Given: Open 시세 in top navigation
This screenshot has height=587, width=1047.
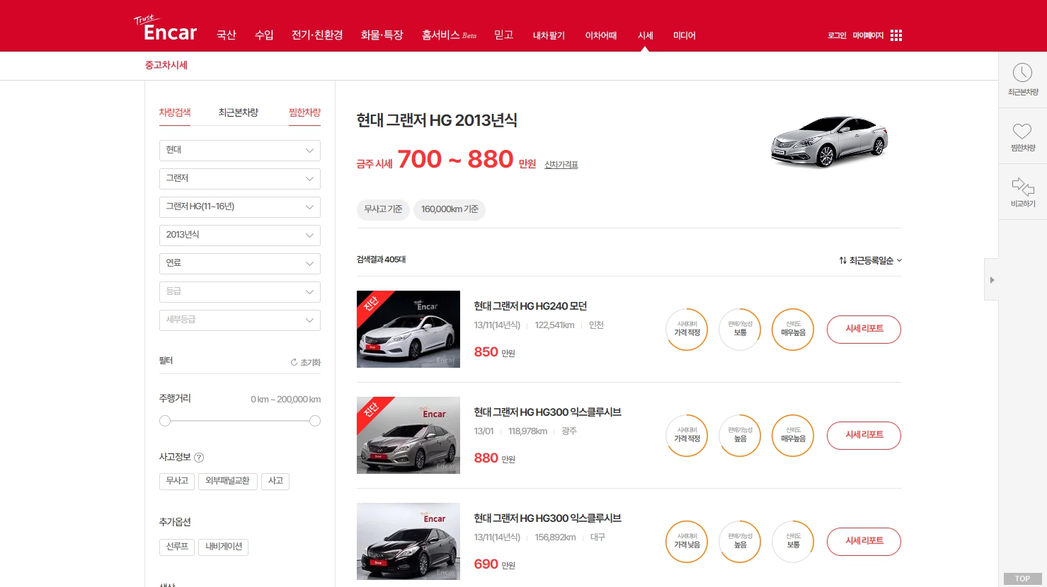Looking at the screenshot, I should 646,35.
